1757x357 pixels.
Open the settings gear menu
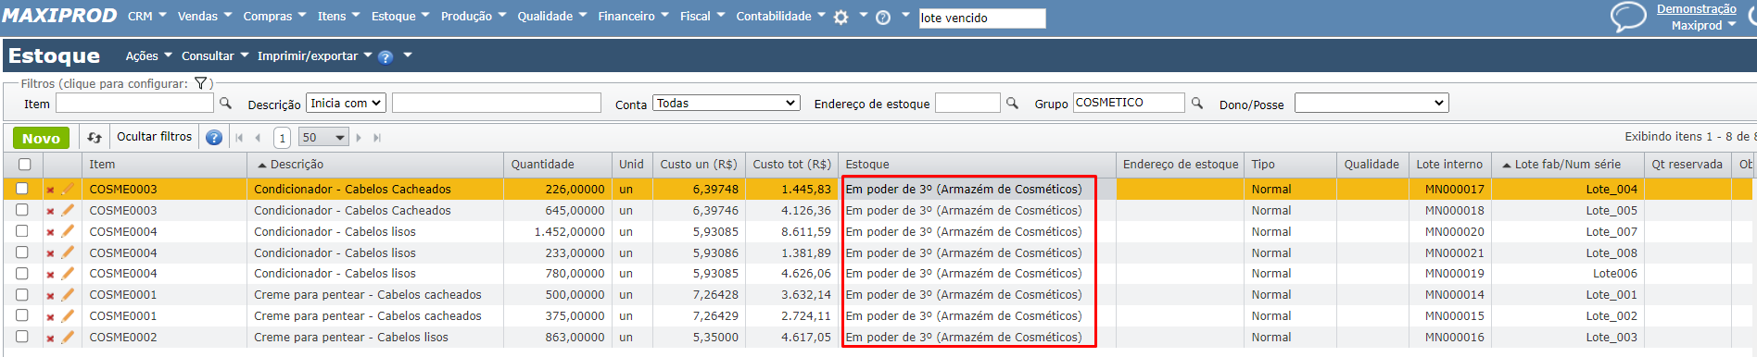pyautogui.click(x=841, y=18)
